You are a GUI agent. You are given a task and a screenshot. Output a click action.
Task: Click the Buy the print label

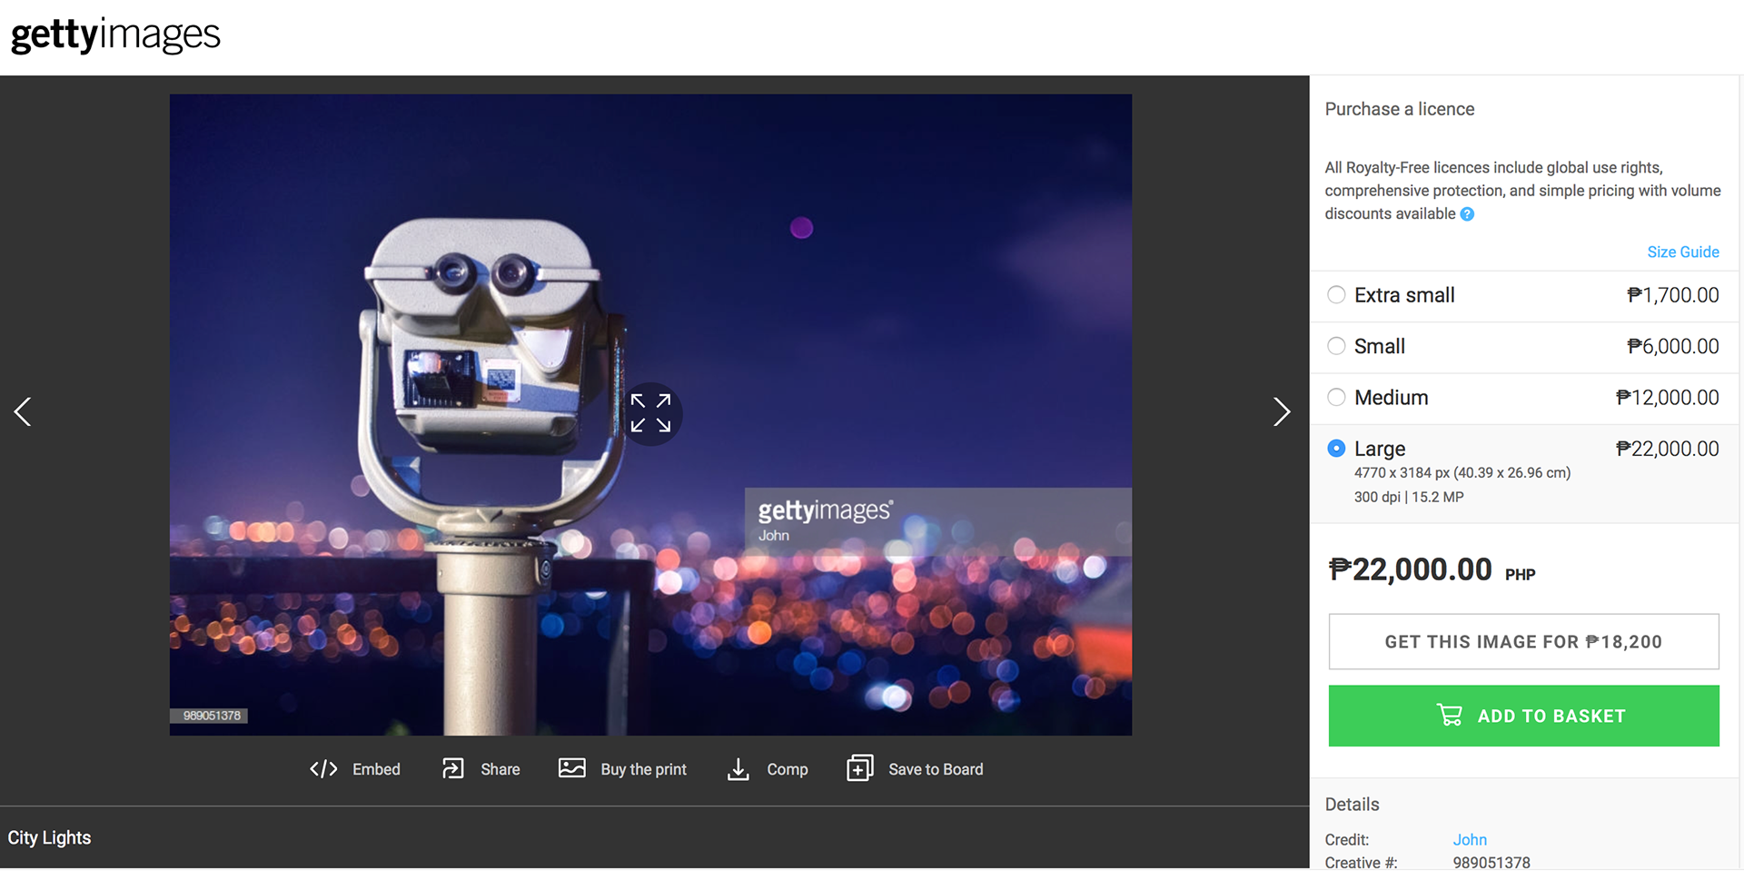[643, 769]
